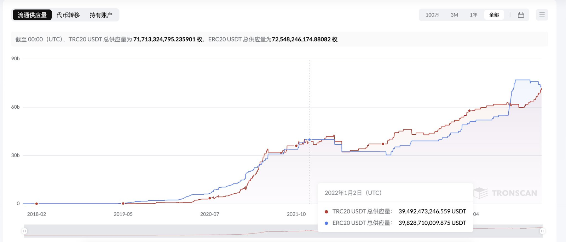
Task: Switch to the 持有账户 tab
Action: click(101, 15)
